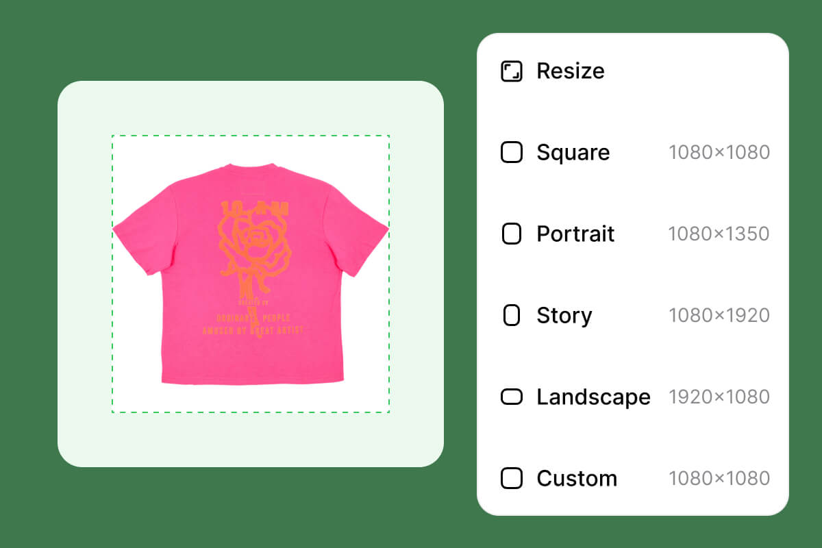
Task: Select the Story vertical frame icon
Action: point(511,315)
